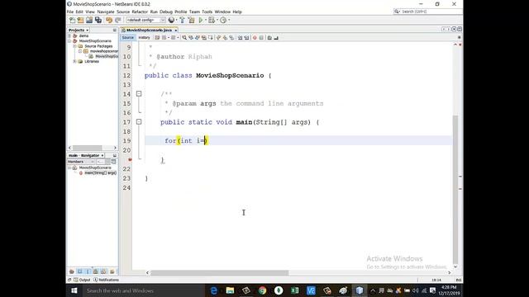Select the Source Packages tree node

[98, 46]
